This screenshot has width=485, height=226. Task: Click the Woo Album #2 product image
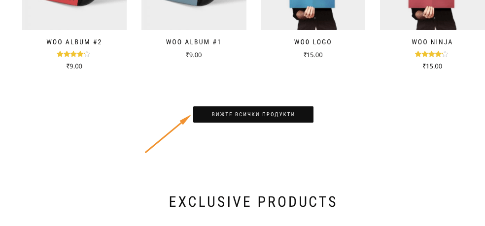coord(74,15)
